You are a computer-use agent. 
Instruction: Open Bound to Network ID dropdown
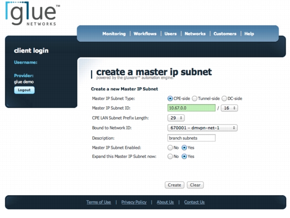[x=202, y=128]
